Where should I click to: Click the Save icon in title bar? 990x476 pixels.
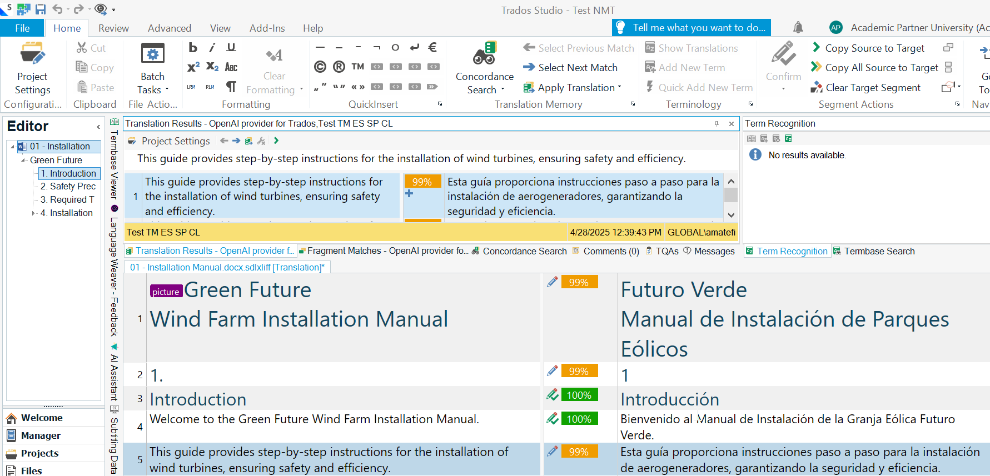tap(41, 9)
